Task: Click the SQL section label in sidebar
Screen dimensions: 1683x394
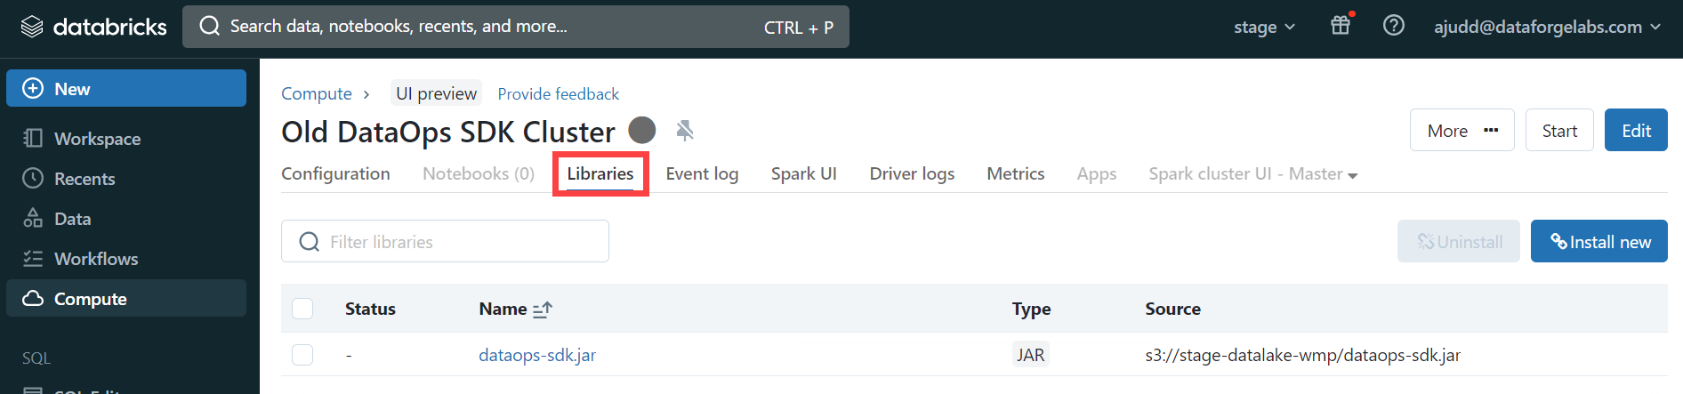Action: tap(36, 358)
